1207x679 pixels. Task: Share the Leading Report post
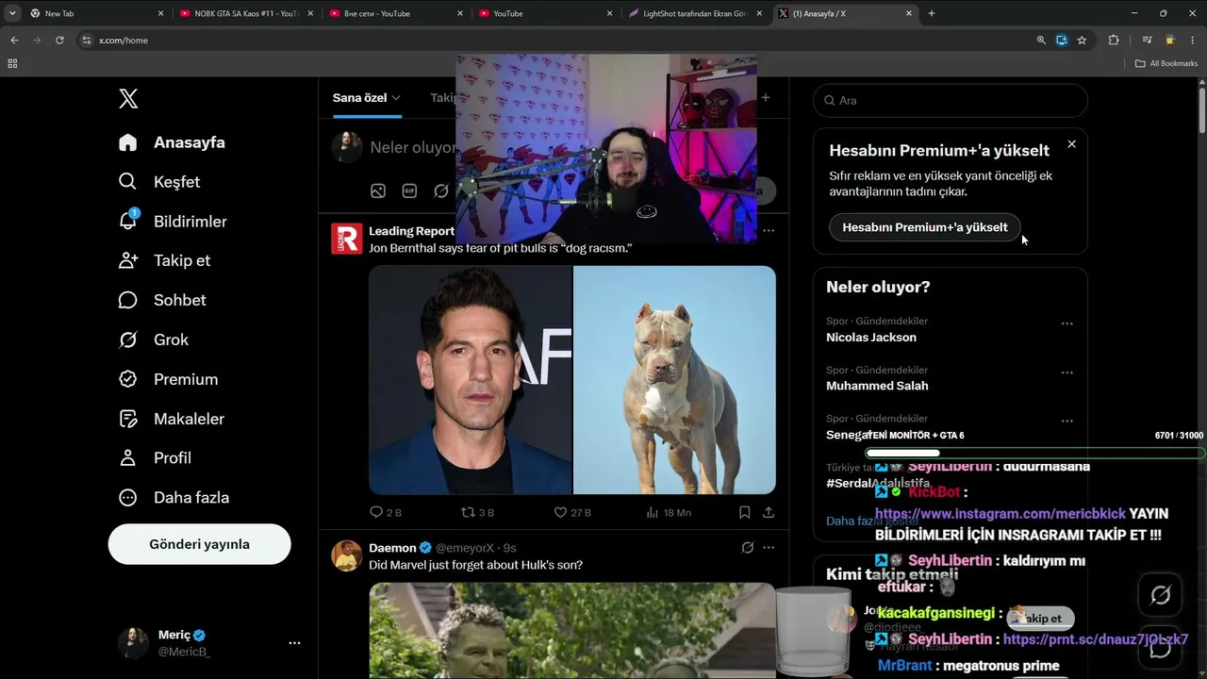tap(769, 512)
